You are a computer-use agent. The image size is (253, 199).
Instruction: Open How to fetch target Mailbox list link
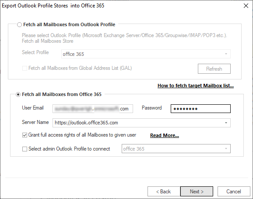196,86
